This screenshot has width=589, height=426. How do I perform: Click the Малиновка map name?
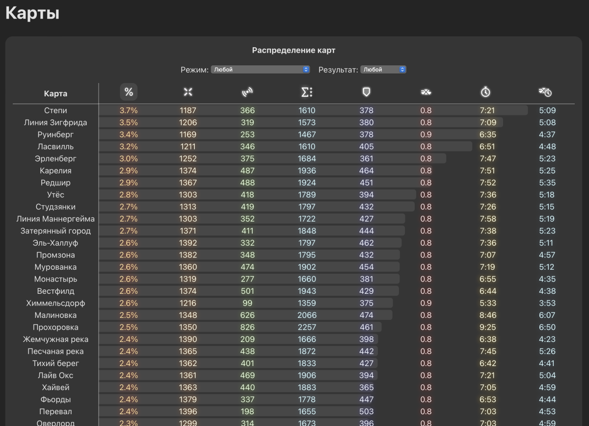point(55,315)
